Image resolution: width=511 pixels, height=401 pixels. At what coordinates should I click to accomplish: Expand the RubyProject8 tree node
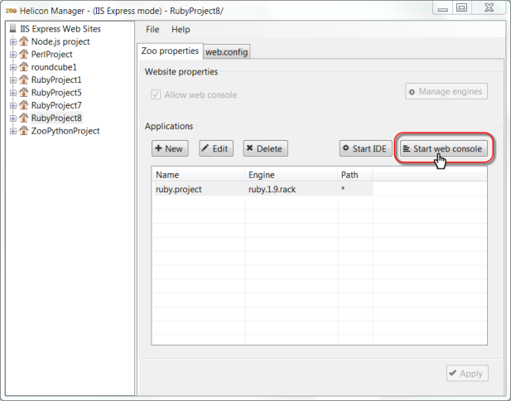click(12, 118)
